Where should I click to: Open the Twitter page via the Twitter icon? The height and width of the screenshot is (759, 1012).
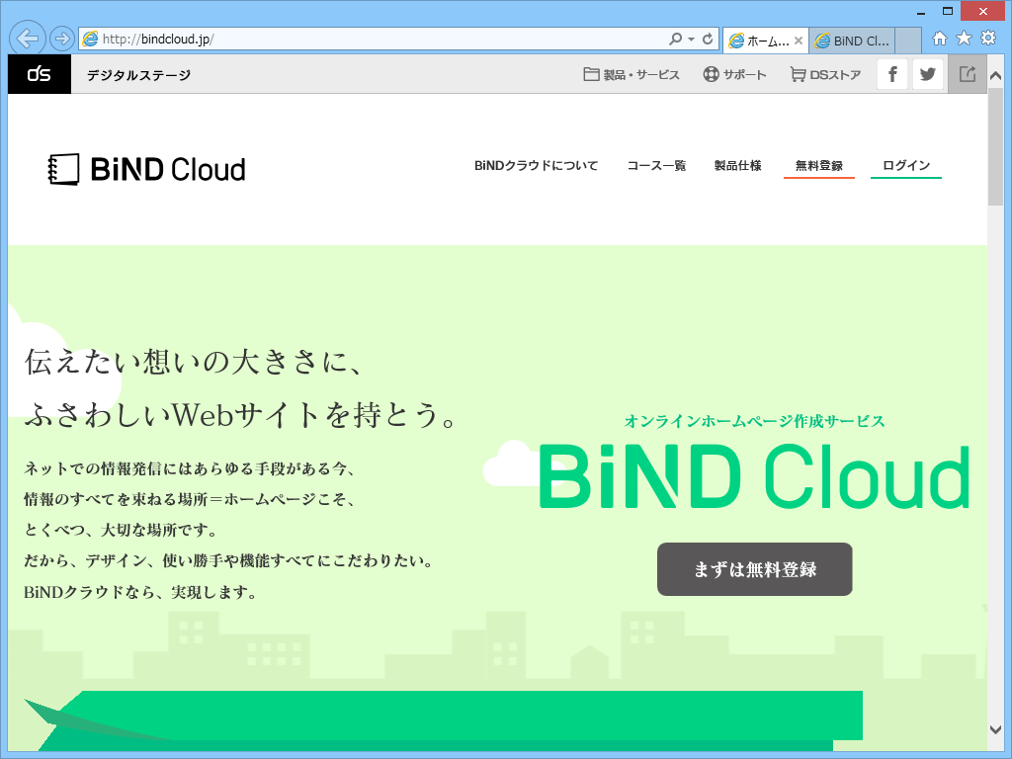(x=927, y=73)
